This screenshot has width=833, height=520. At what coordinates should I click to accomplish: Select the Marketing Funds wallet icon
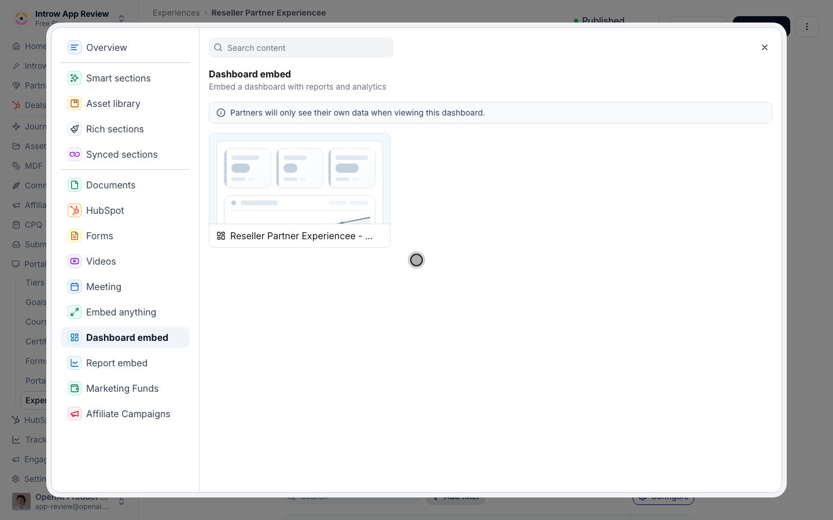pyautogui.click(x=75, y=388)
